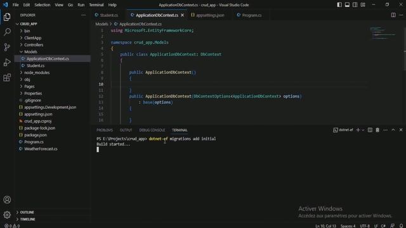Viewport: 406px width, 228px height.
Task: Open the Search view in activity bar
Action: point(7,32)
